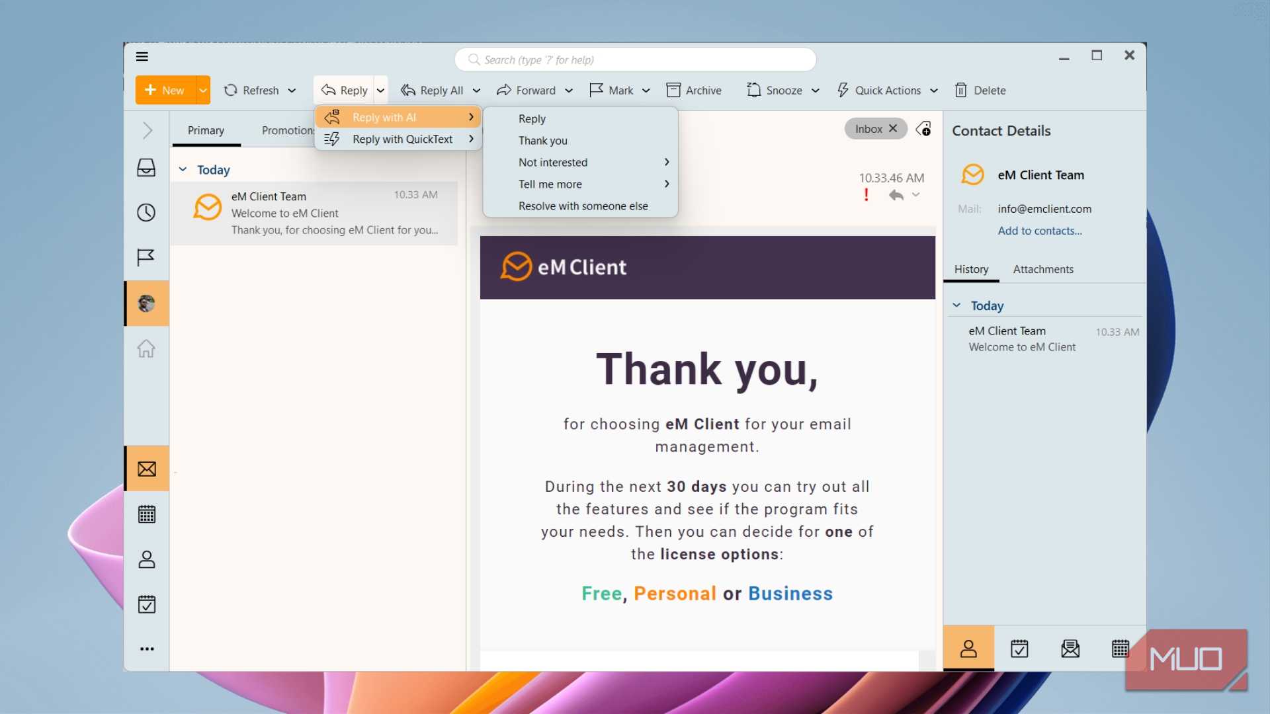Choose Reply with QuickText menu entry
The width and height of the screenshot is (1270, 714).
click(399, 139)
